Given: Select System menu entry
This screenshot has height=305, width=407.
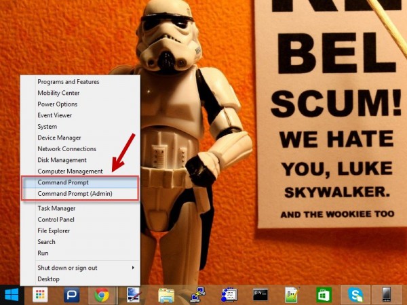Looking at the screenshot, I should tap(47, 126).
